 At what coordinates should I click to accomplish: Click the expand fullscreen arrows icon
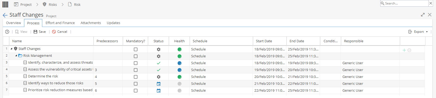[423, 15]
